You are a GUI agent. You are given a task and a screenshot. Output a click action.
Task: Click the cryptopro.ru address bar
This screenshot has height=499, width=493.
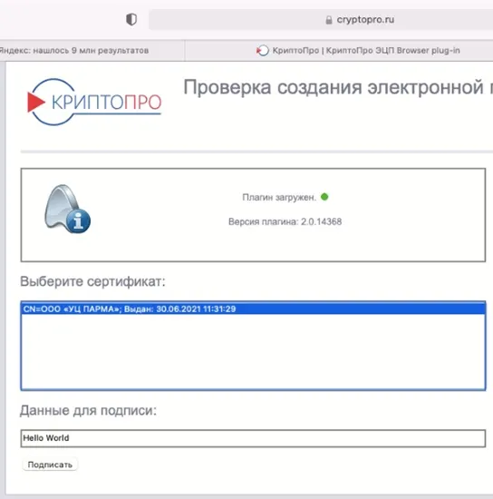[321, 20]
